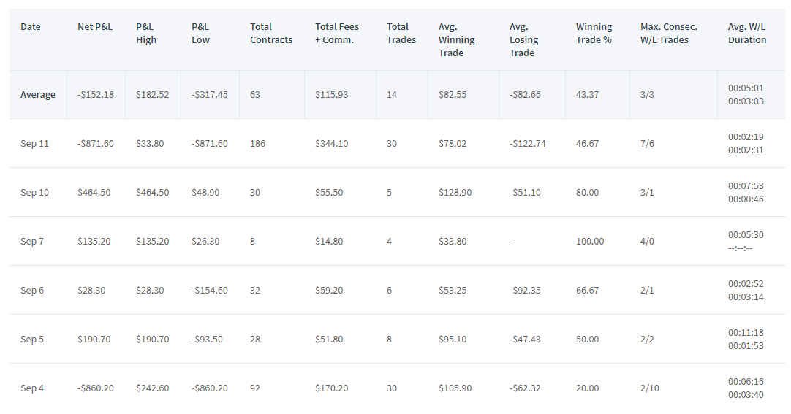Image resolution: width=791 pixels, height=414 pixels.
Task: Click the Total Trades column header
Action: [401, 34]
